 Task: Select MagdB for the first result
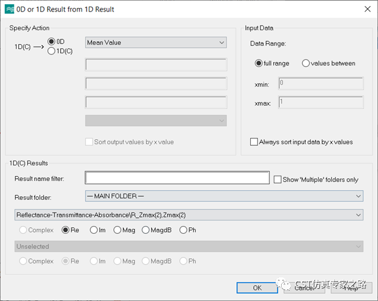145,230
